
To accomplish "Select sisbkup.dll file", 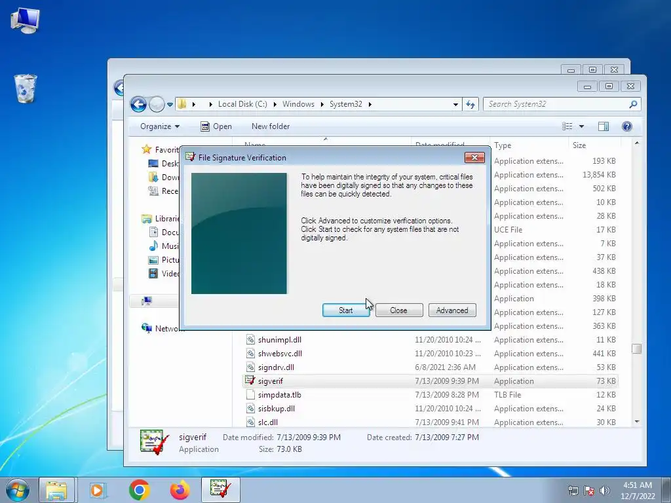I will [277, 408].
